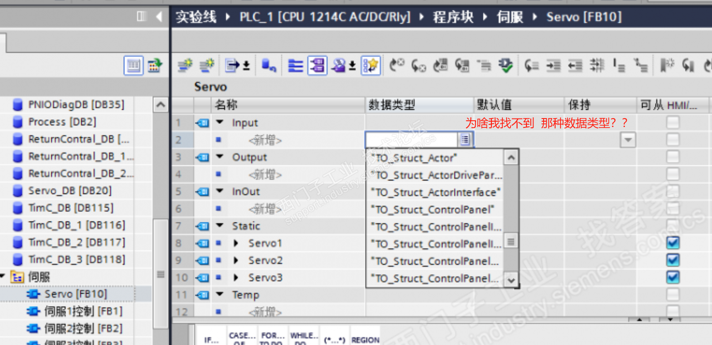Screen dimensions: 712x345
Task: Click the go to next error icon
Action: pos(418,66)
